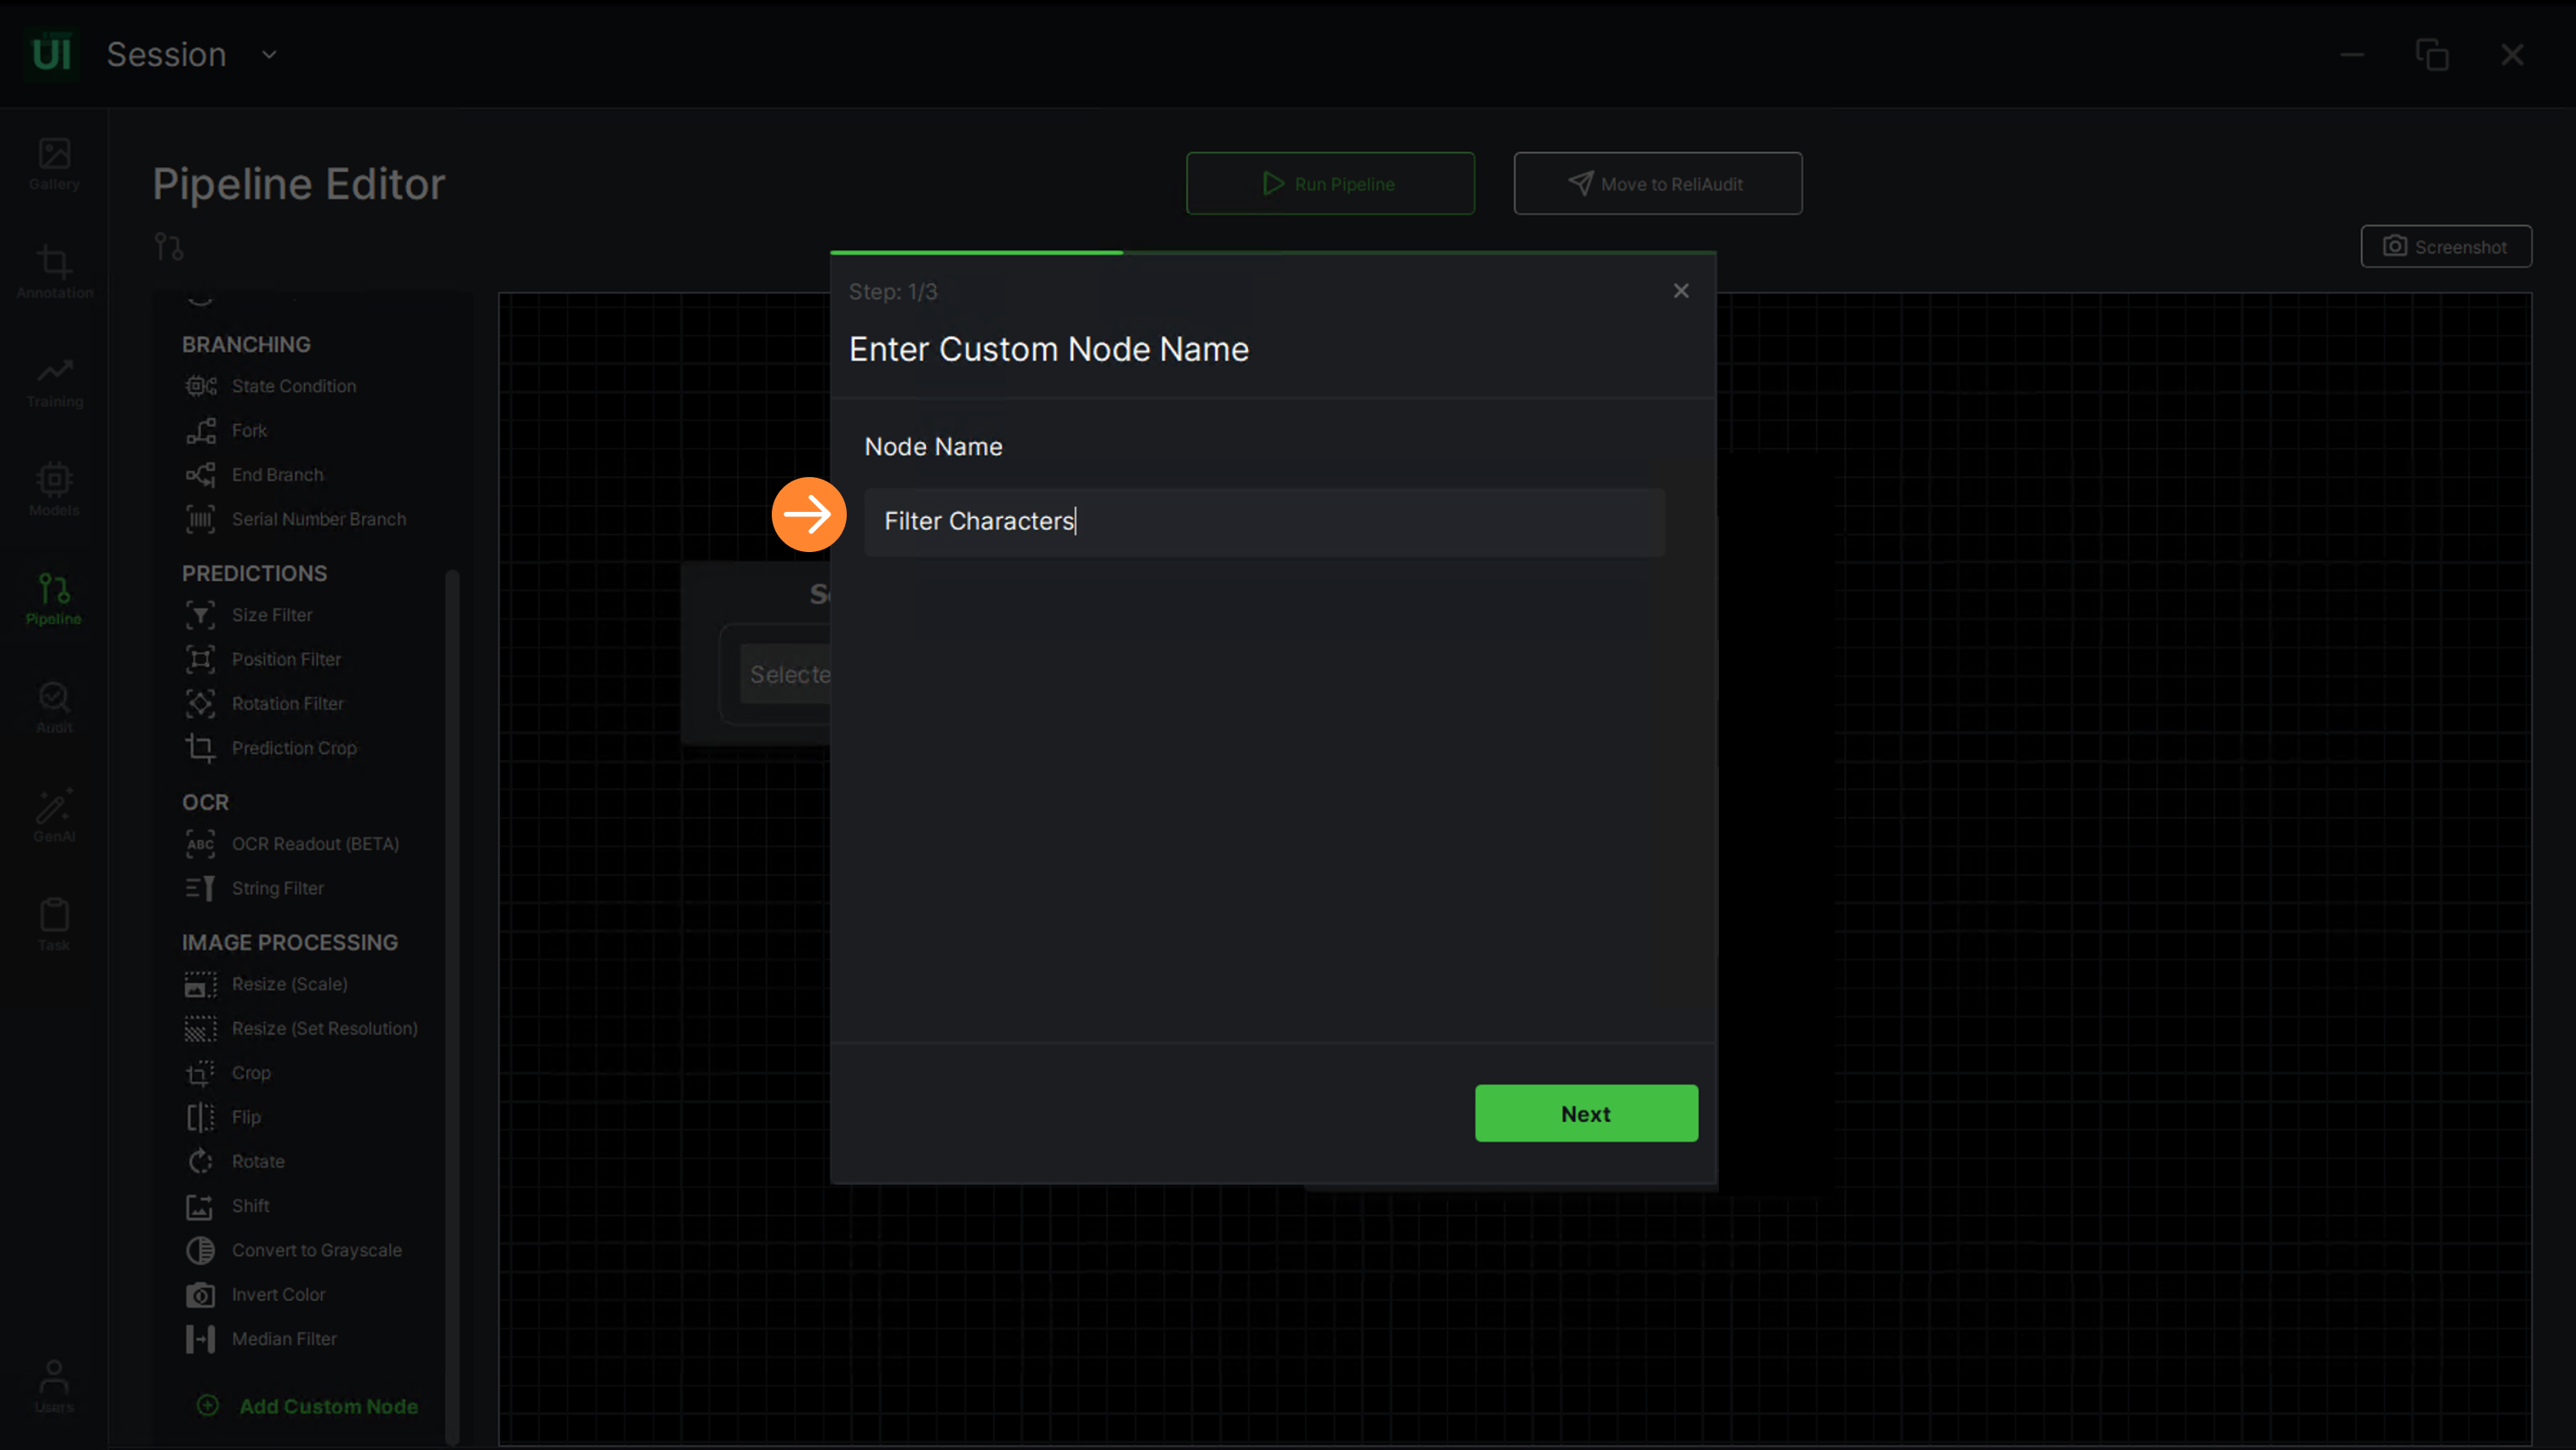Select the End Branch node icon

point(200,475)
